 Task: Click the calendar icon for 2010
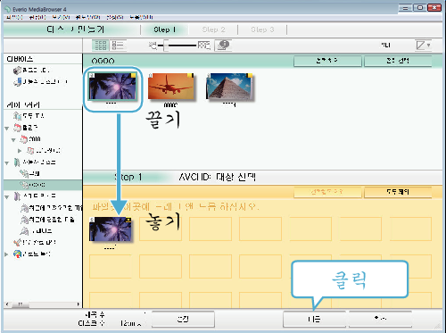coord(24,139)
